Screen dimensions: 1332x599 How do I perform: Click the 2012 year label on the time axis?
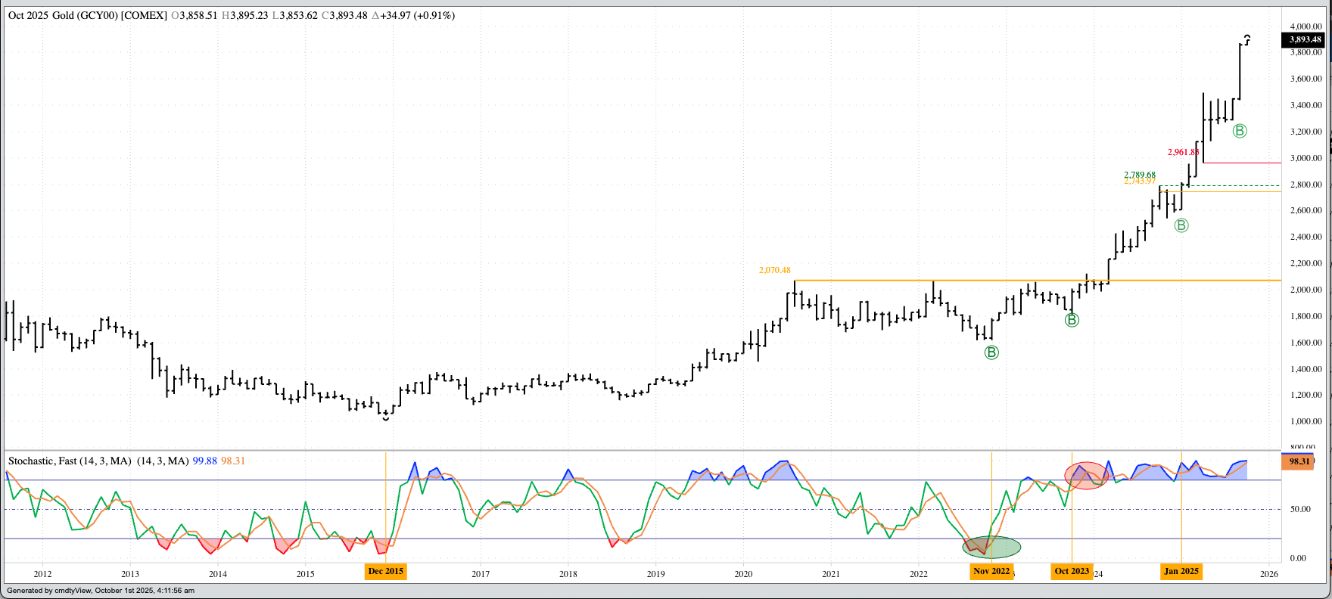click(x=42, y=574)
